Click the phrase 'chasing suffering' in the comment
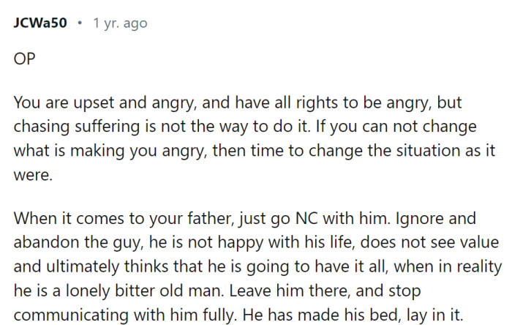This screenshot has height=325, width=512. point(77,127)
